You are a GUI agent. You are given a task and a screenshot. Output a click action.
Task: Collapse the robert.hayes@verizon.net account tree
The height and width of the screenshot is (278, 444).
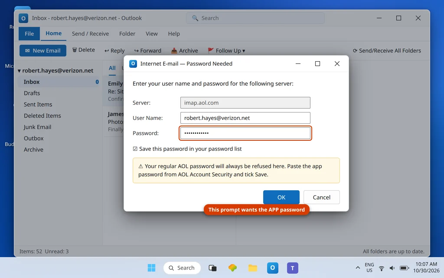(19, 71)
